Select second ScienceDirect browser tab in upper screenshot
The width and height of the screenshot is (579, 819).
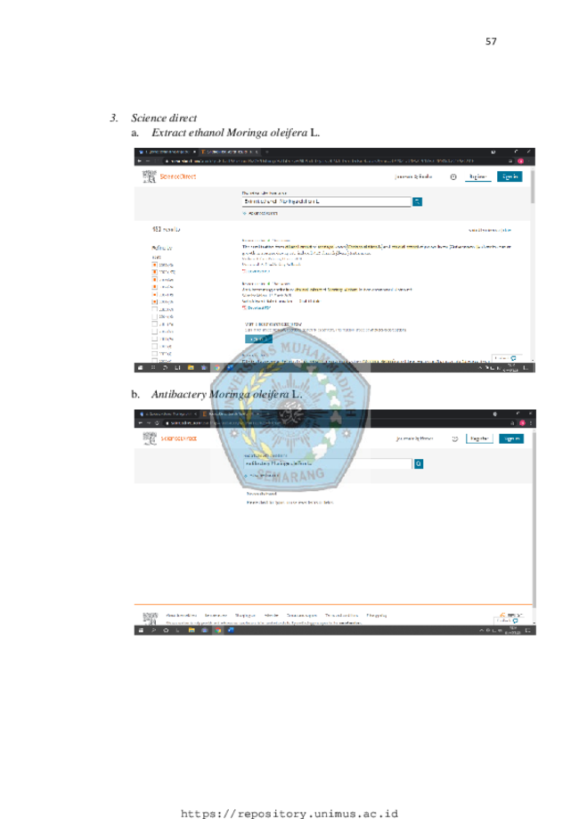click(230, 152)
